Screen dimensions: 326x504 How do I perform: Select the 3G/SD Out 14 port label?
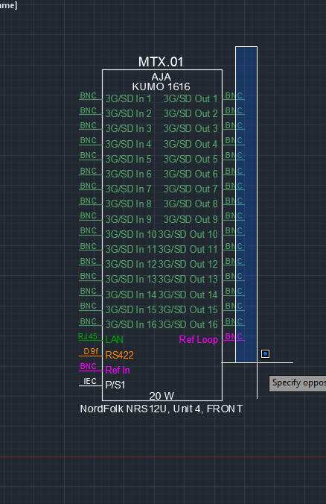(188, 294)
